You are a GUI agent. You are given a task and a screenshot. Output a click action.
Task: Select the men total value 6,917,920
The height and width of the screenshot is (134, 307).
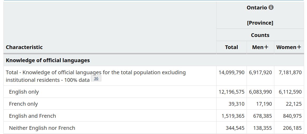(x=260, y=72)
